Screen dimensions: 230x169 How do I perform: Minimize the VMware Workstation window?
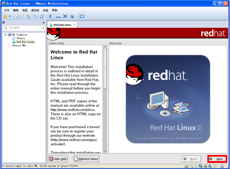215,4
